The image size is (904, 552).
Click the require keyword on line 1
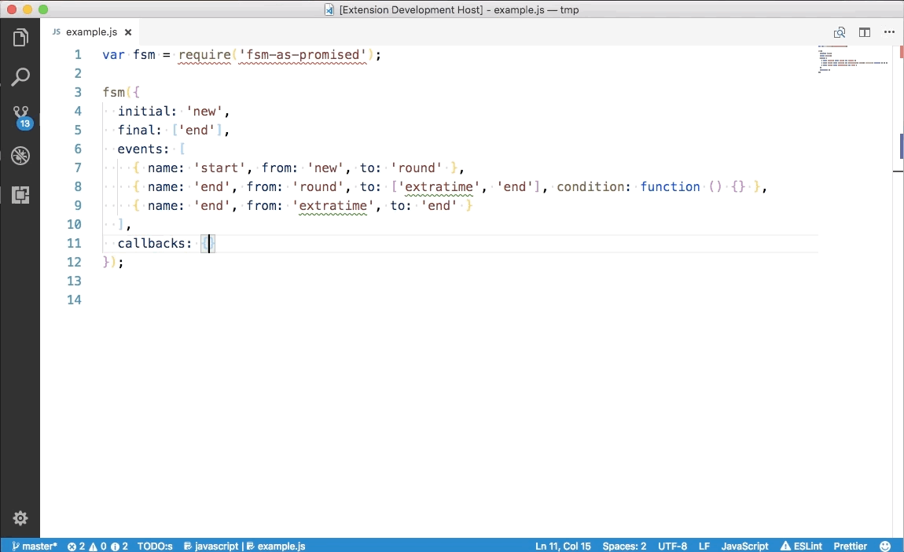click(204, 55)
